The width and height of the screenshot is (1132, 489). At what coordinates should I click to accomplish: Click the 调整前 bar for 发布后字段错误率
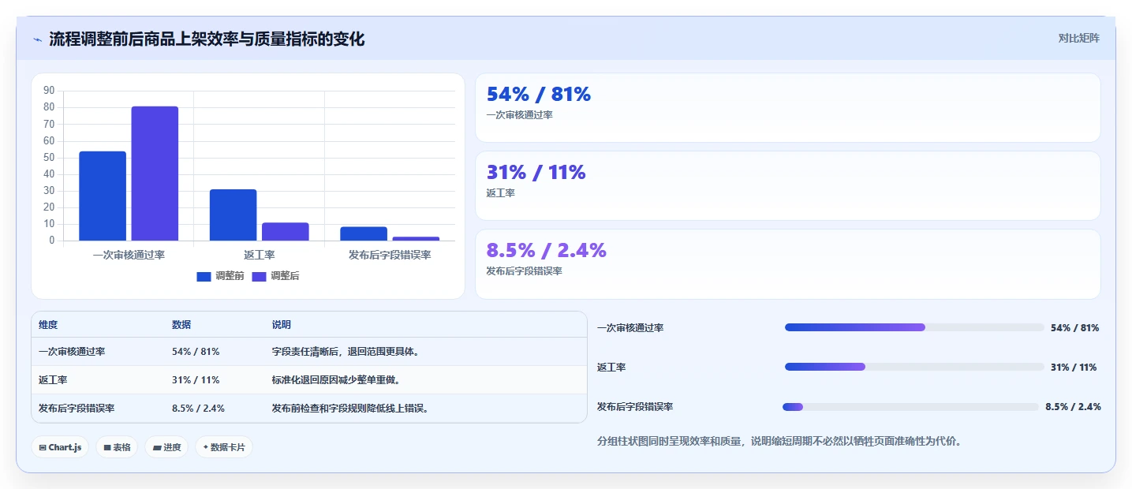[x=364, y=233]
